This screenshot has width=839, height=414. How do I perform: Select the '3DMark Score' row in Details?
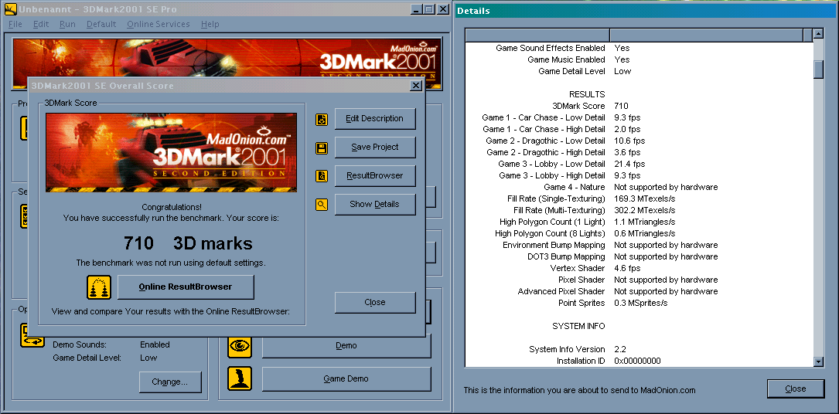(x=639, y=106)
